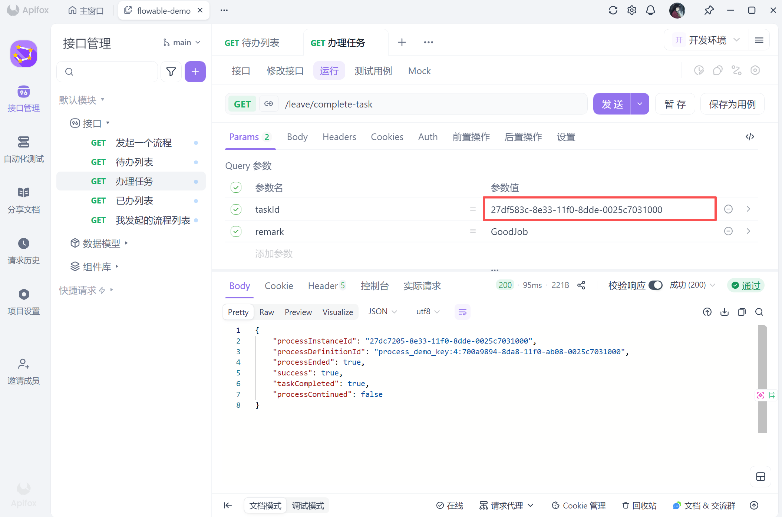The width and height of the screenshot is (782, 517).
Task: Uncheck the remark parameter checkbox
Action: point(236,232)
